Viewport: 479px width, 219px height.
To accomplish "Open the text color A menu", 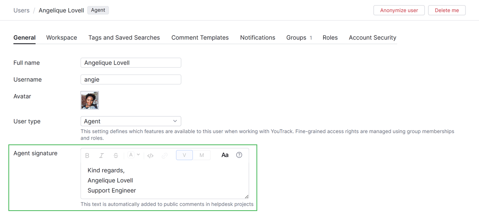I will point(134,155).
